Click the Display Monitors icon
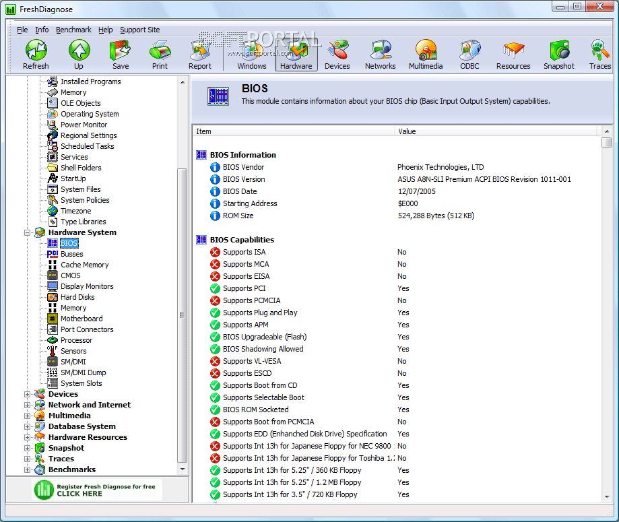619x522 pixels. point(53,286)
